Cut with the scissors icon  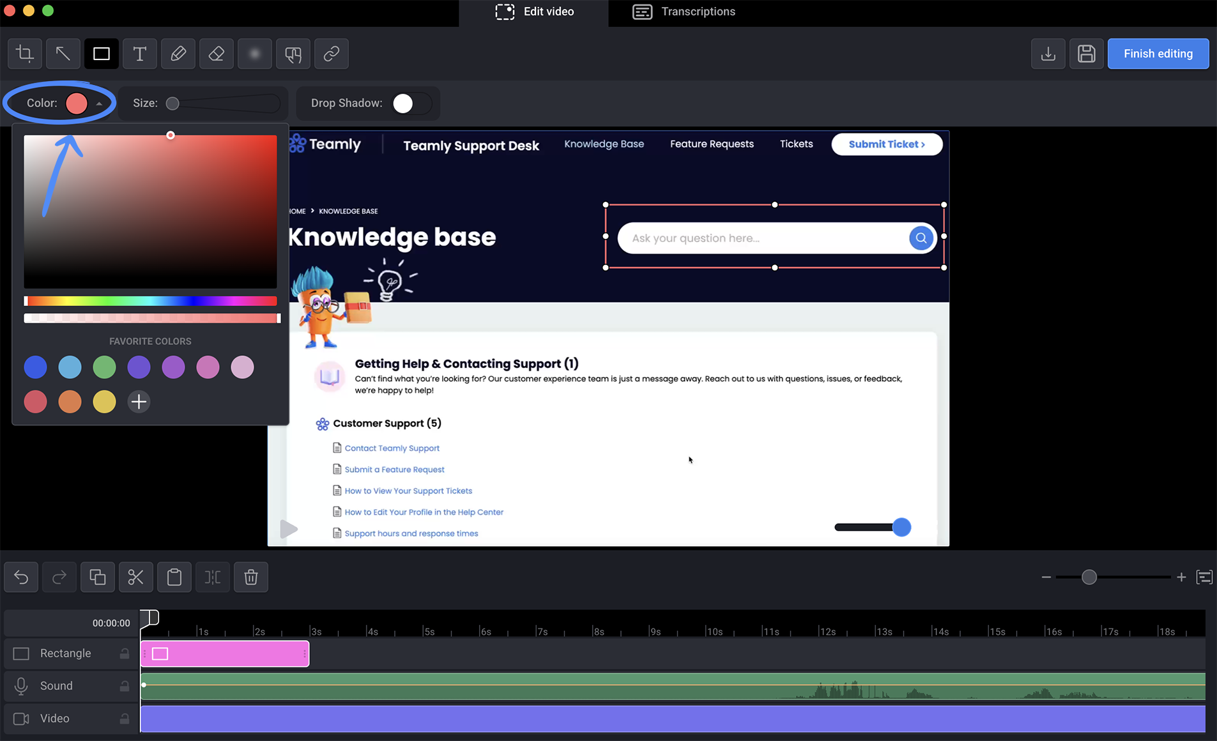(136, 577)
